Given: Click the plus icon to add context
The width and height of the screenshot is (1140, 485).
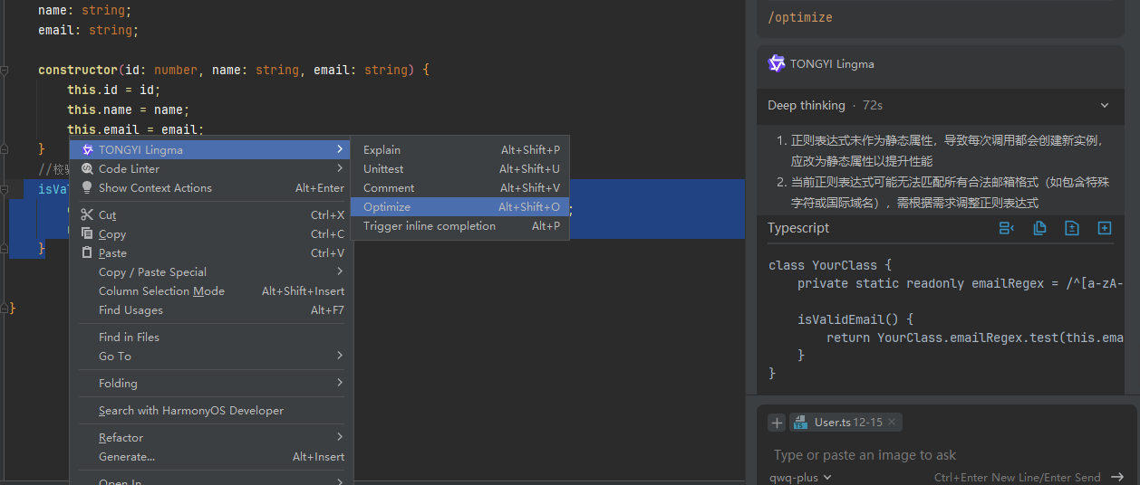Looking at the screenshot, I should 777,423.
